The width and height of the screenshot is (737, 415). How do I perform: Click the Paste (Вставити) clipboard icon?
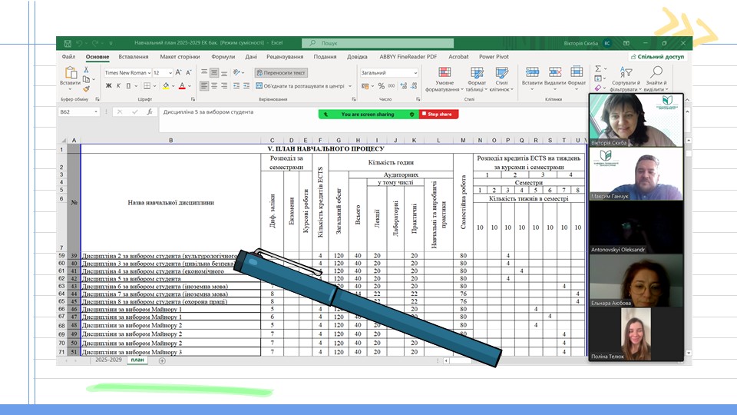(x=70, y=75)
